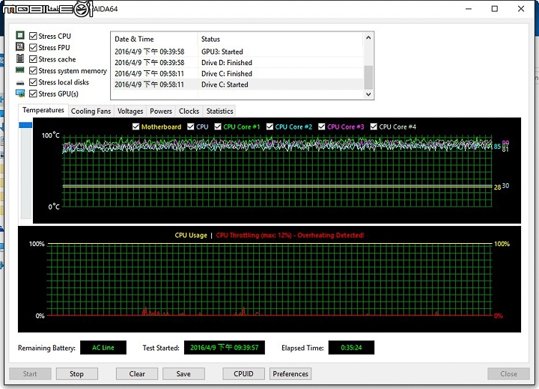
Task: Click the FPU icon beside Stress FPU
Action: [x=20, y=46]
